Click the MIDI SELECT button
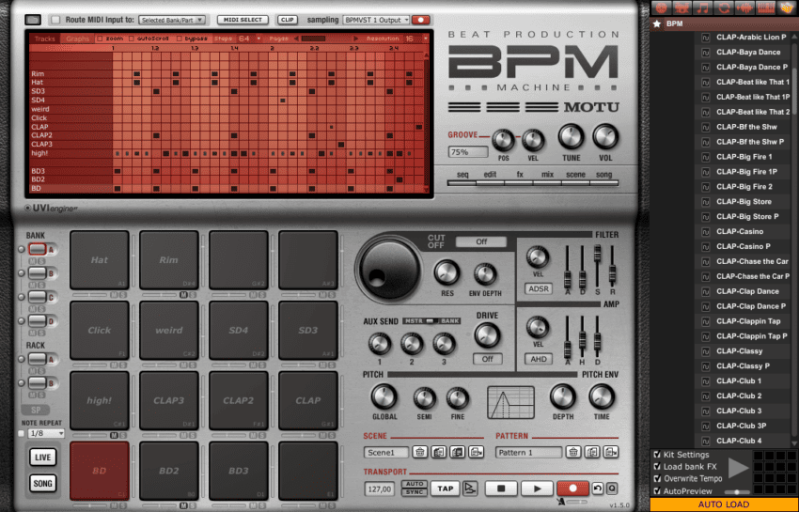Viewport: 799px width, 512px height. (243, 19)
